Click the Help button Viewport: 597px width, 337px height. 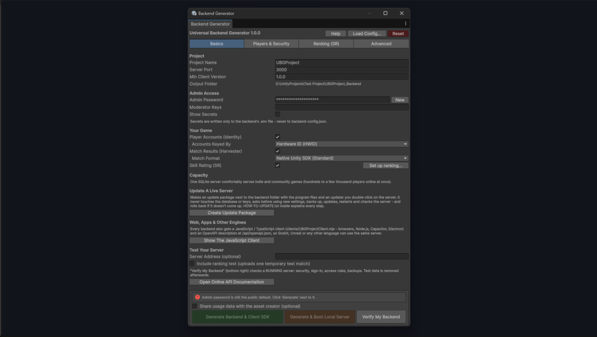point(336,34)
